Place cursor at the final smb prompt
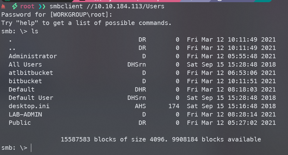The image size is (288, 155). click(31, 148)
